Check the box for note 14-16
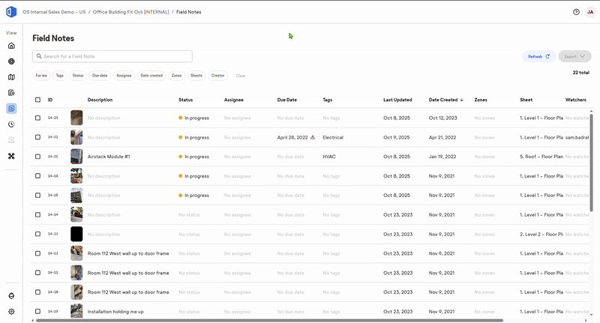 38,176
